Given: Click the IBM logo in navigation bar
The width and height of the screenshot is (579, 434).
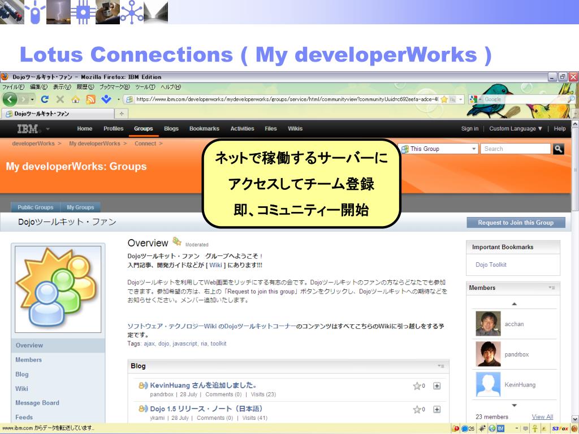Looking at the screenshot, I should 28,129.
